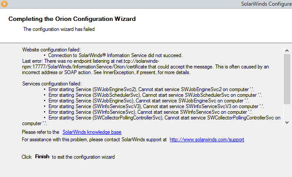Open the SolarWinds knowledge base link

pos(92,132)
